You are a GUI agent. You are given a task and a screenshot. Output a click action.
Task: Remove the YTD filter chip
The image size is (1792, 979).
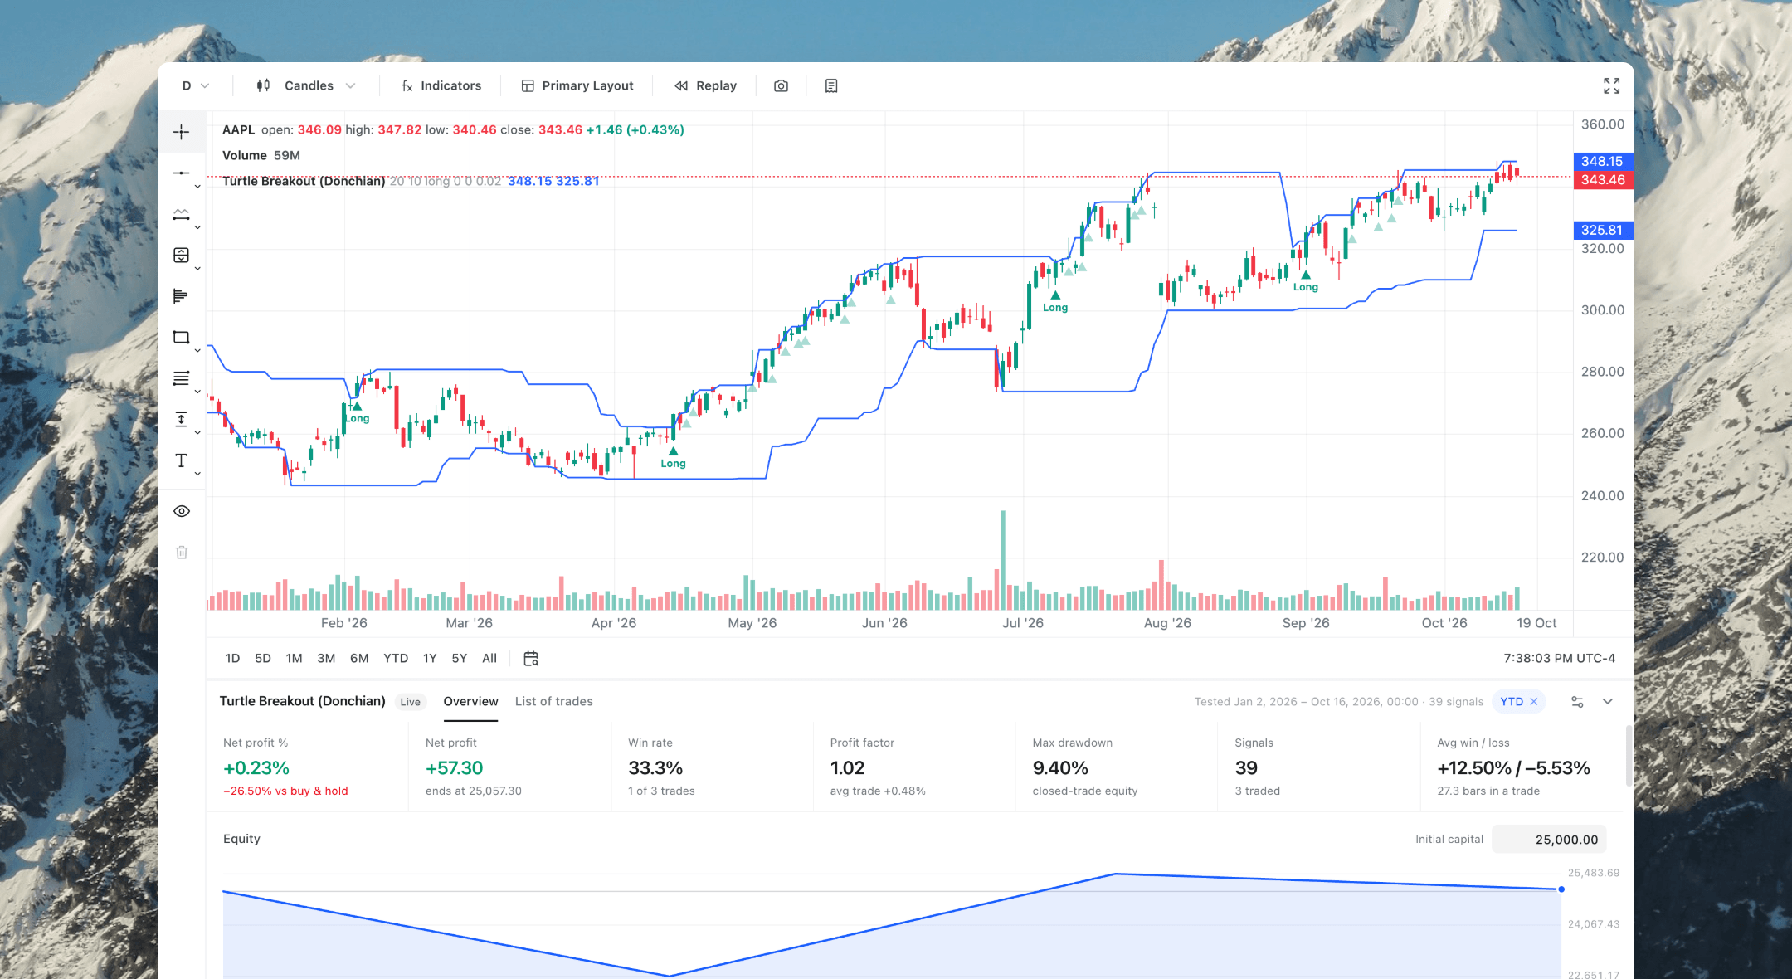pyautogui.click(x=1534, y=702)
